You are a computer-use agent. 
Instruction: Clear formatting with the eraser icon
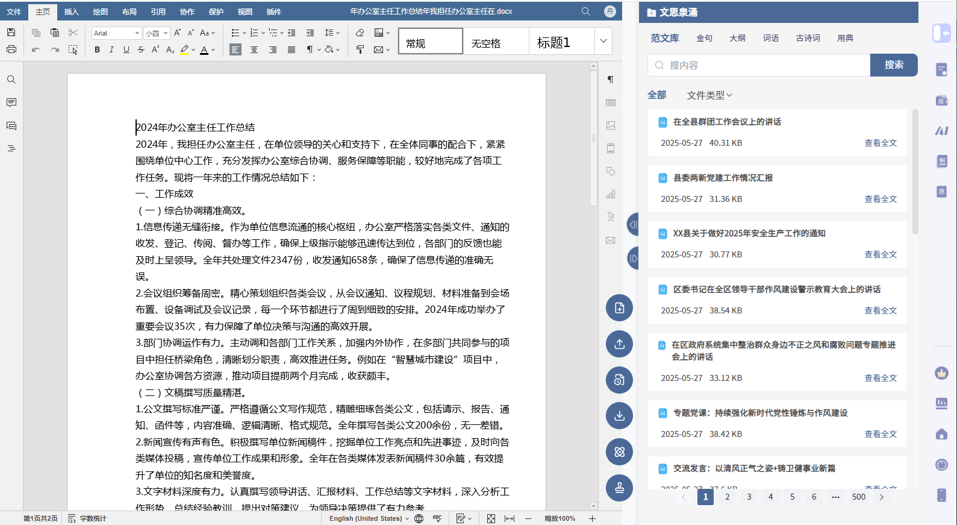[x=360, y=33]
